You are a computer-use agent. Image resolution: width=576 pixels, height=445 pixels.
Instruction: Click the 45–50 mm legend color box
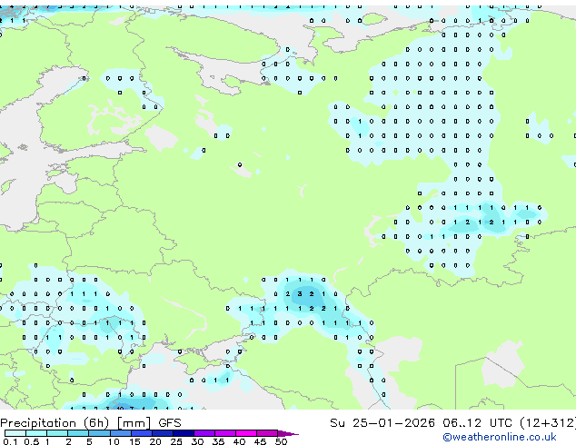coord(267,433)
